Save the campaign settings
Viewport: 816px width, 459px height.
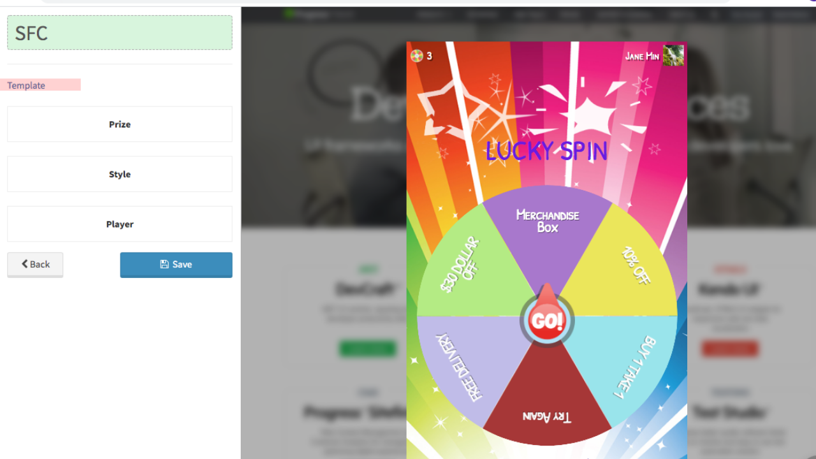click(x=176, y=265)
